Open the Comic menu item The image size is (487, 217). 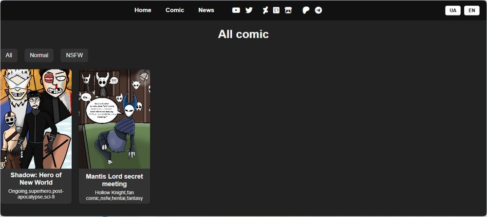[175, 10]
